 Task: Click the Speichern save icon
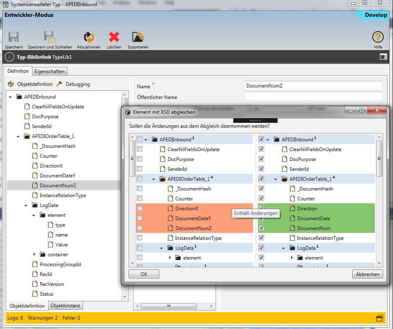click(x=14, y=37)
